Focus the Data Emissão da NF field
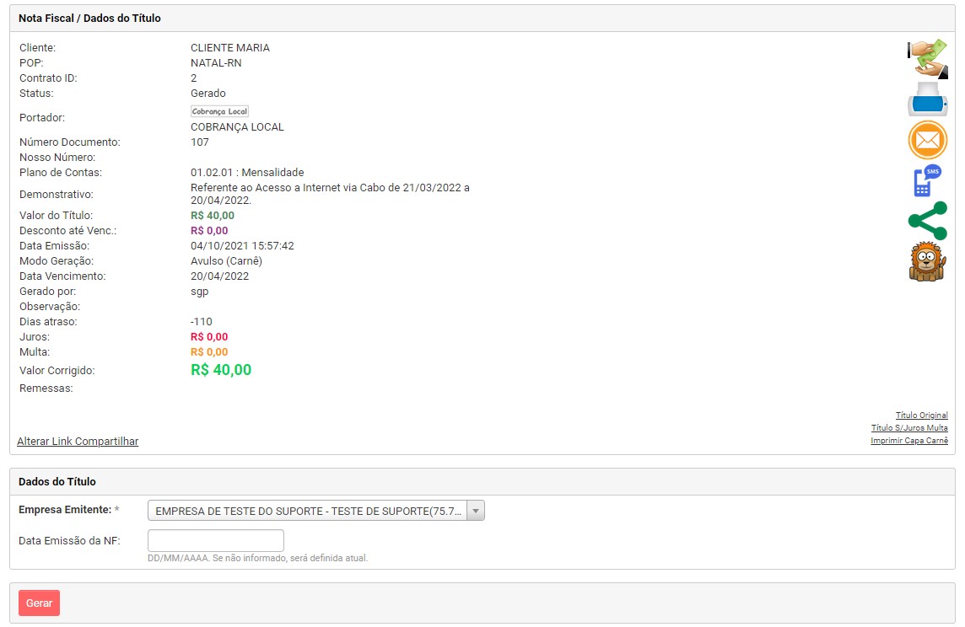This screenshot has height=627, width=965. coord(216,541)
